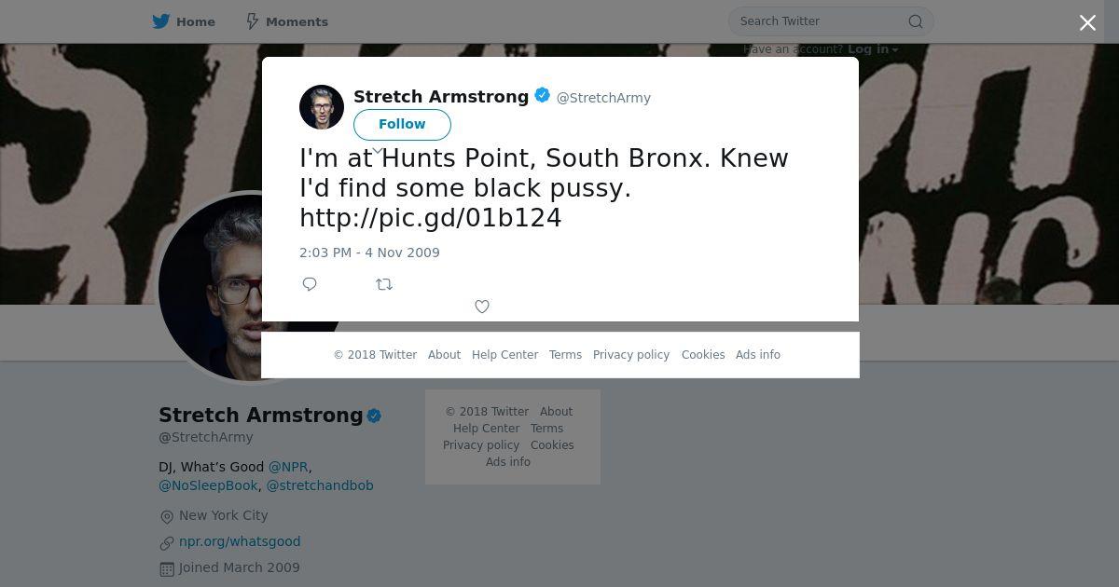This screenshot has width=1119, height=587.
Task: Open @stretchandbob mention in bio
Action: [320, 485]
